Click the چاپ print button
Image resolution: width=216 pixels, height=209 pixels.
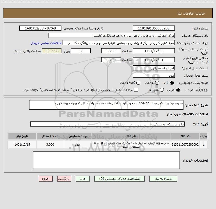coord(83,179)
